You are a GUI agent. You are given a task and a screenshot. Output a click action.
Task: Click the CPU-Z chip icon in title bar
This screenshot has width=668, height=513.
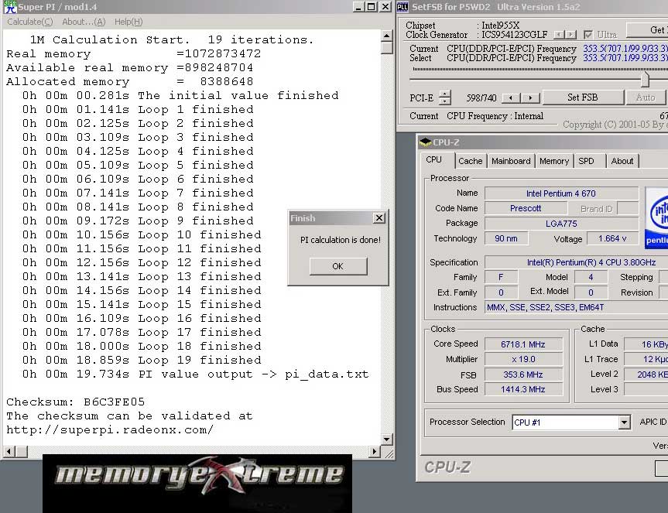click(425, 142)
